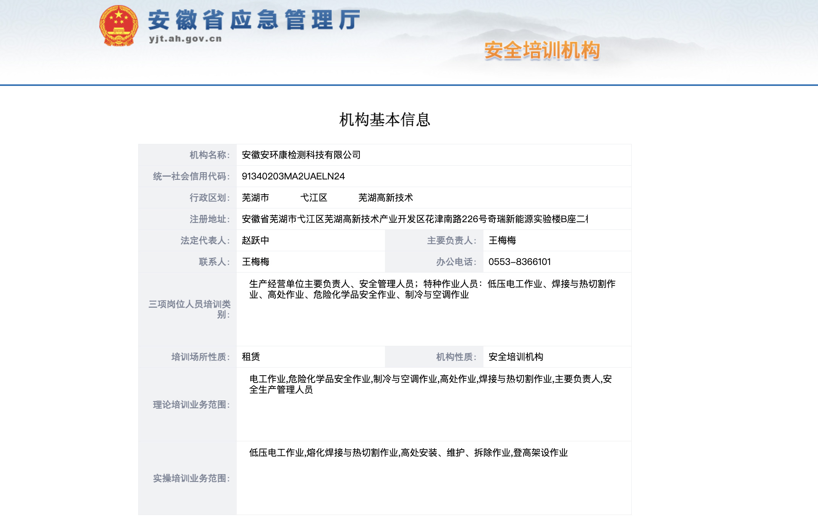
Task: Click the 机构名称 label
Action: (x=210, y=155)
